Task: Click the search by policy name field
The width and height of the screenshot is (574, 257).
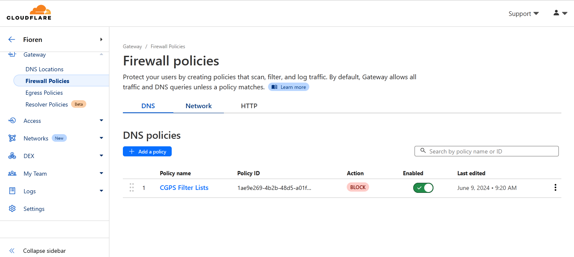Action: pos(487,151)
